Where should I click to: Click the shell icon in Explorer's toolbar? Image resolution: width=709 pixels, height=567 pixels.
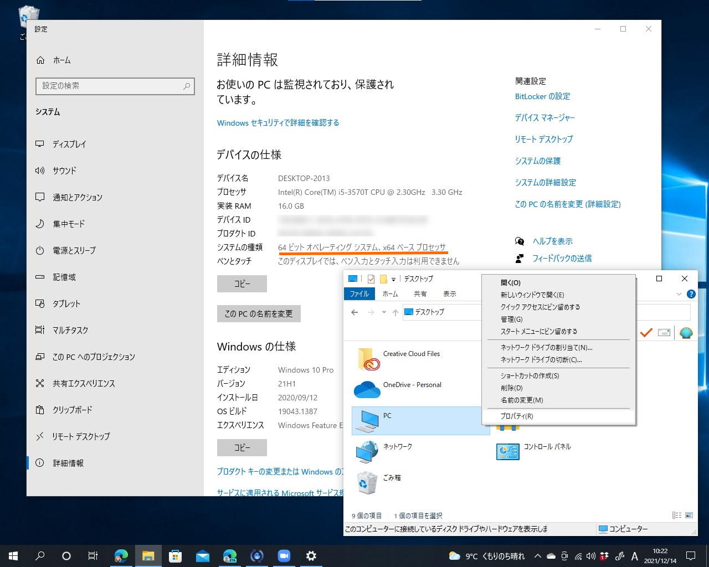click(686, 333)
